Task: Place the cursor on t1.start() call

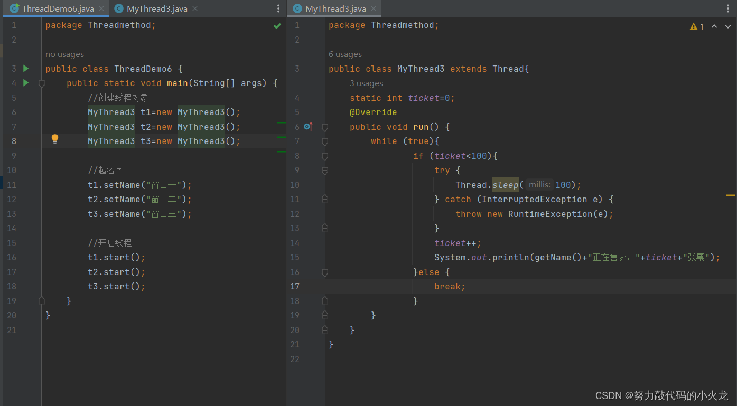Action: 116,257
